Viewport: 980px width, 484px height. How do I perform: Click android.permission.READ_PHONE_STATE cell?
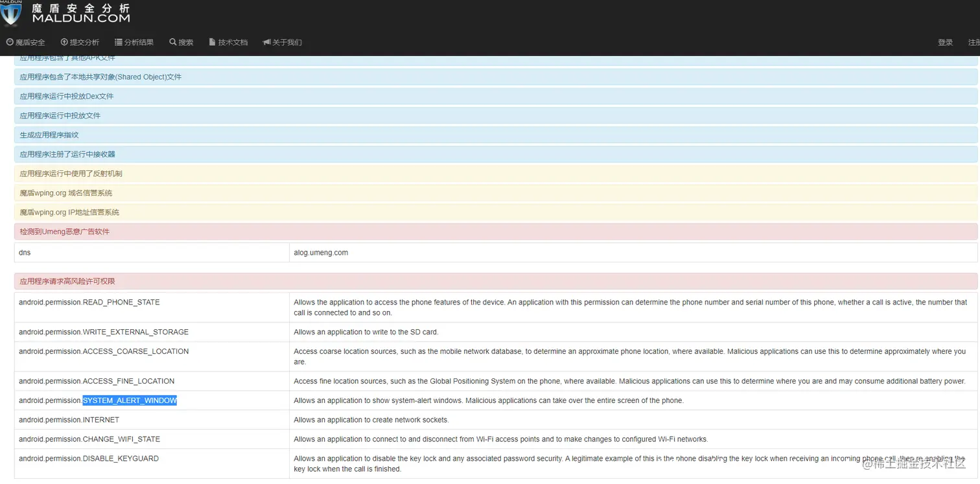coord(152,308)
